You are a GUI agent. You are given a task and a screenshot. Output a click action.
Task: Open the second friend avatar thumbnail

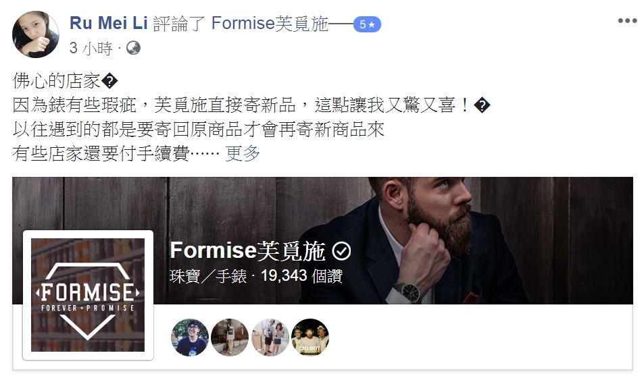(x=230, y=337)
